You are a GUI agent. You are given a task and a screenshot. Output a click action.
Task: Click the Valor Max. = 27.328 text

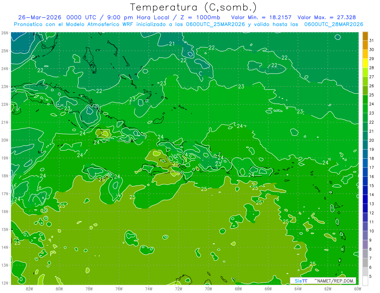[x=326, y=17]
